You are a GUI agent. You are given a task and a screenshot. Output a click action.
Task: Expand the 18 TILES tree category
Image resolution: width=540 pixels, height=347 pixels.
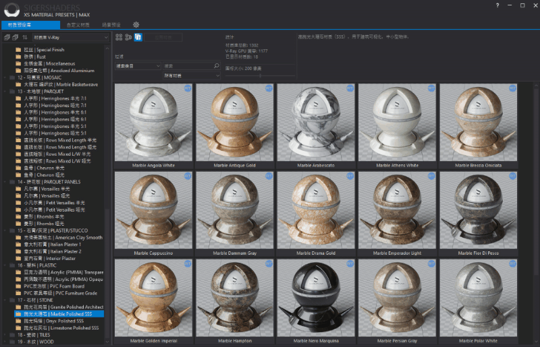[5, 334]
